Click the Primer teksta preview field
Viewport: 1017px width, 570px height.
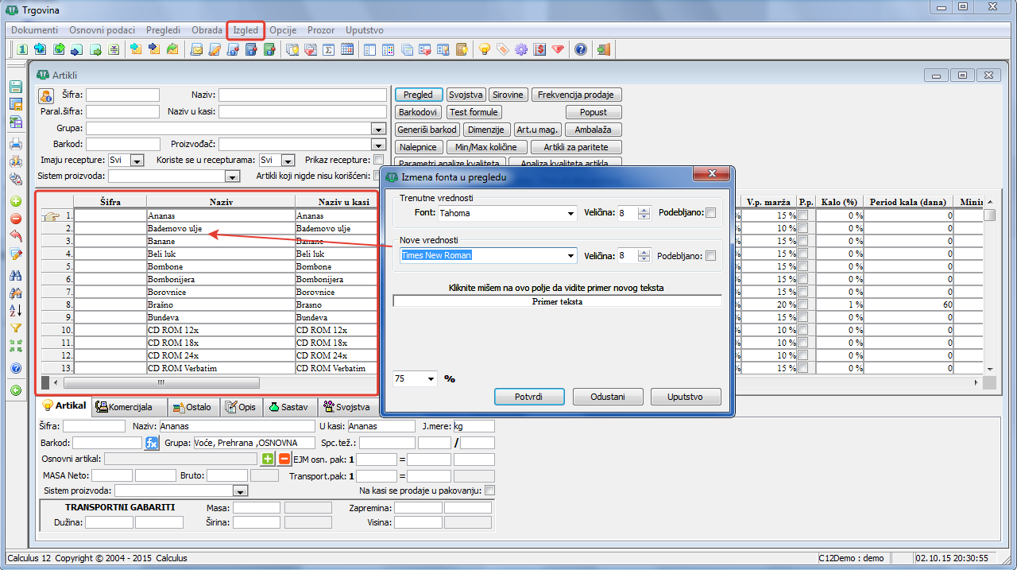(x=557, y=302)
